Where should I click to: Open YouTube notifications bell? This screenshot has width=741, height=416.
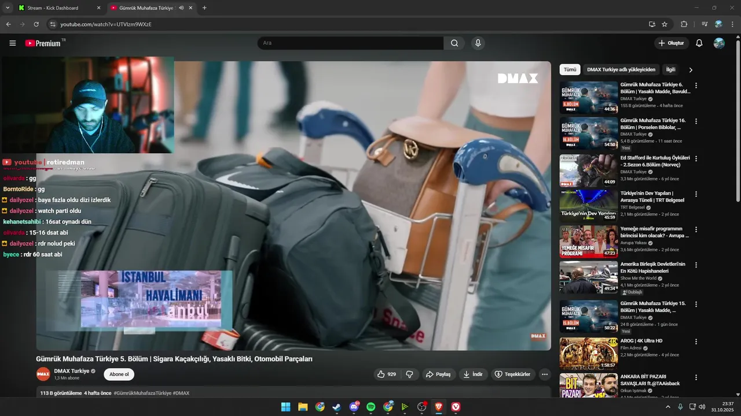[699, 43]
